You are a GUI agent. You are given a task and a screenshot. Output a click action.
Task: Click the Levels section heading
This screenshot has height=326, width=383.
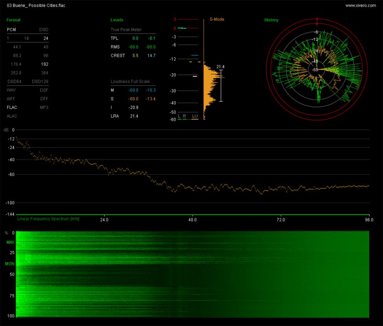(117, 20)
